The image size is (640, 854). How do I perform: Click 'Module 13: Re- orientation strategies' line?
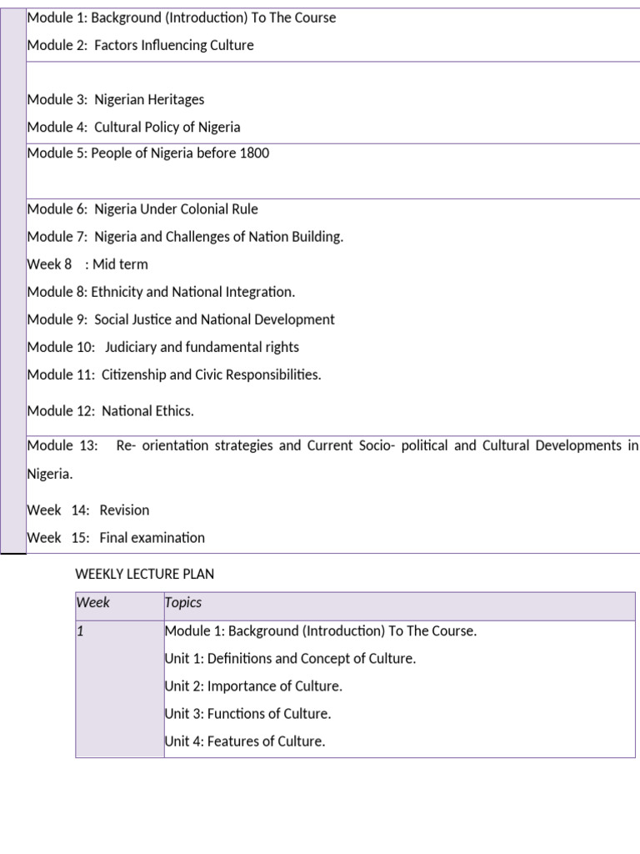point(332,445)
